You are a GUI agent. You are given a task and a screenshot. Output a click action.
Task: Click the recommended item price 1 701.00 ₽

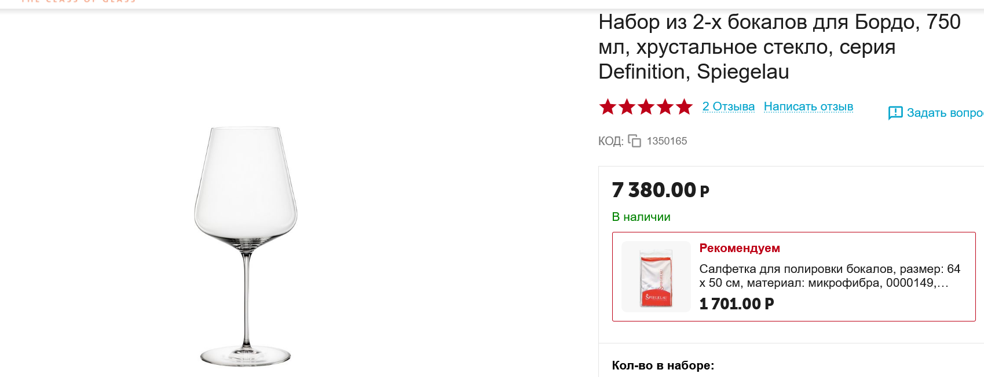(736, 304)
